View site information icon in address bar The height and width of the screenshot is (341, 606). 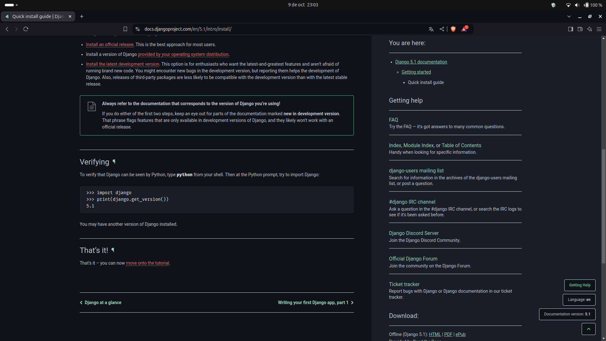(138, 29)
